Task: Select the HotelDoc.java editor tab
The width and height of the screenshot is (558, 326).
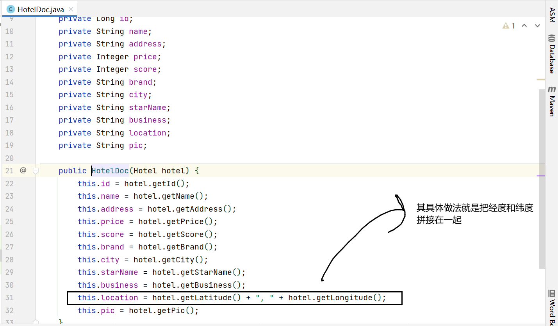Action: pos(39,9)
